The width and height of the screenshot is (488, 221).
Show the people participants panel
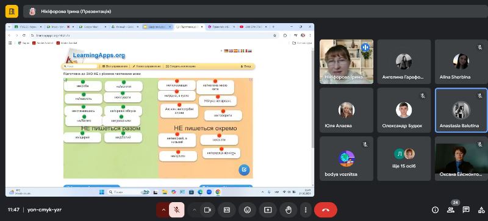[x=451, y=210]
